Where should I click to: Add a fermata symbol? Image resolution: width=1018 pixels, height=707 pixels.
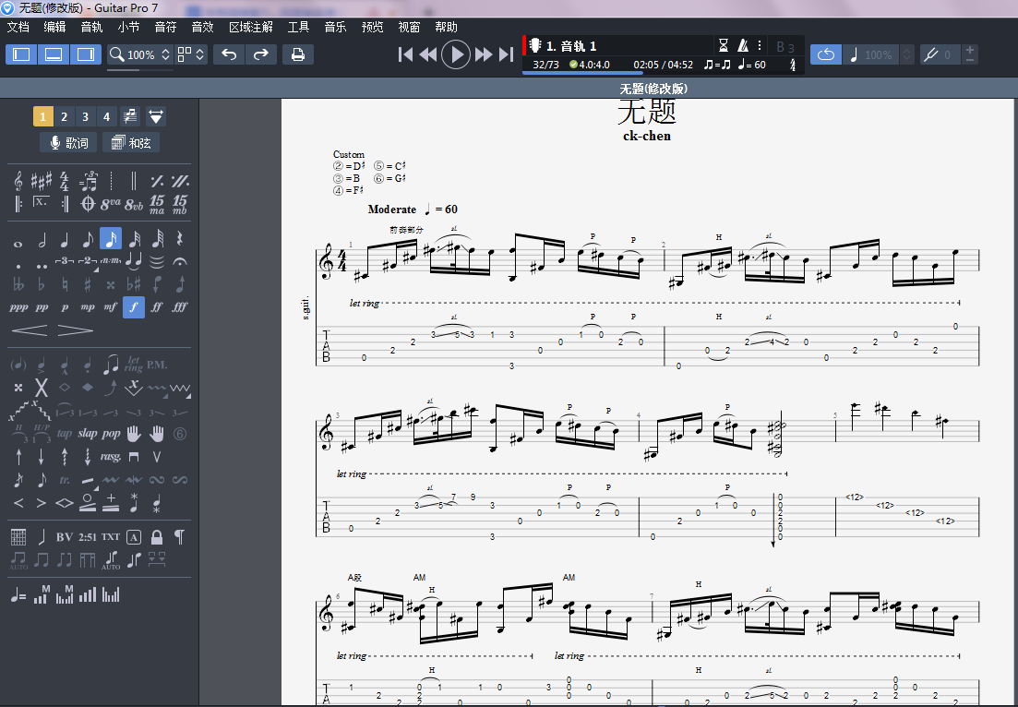pyautogui.click(x=180, y=263)
